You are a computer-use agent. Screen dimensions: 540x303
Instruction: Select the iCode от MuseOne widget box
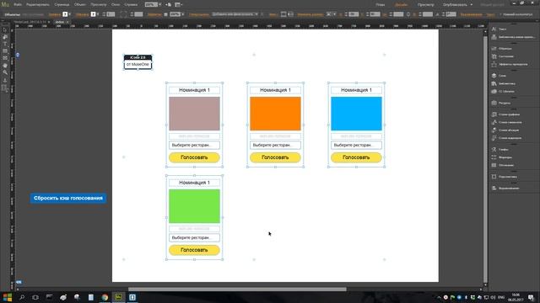[x=138, y=62]
